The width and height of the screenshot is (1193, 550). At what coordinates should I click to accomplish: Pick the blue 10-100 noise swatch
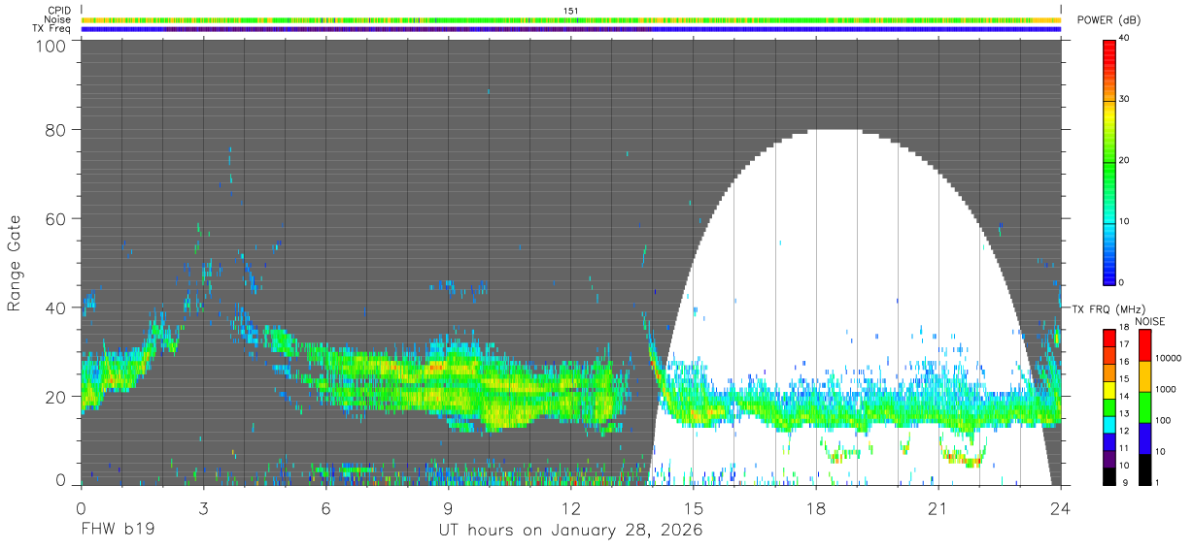pos(1143,438)
